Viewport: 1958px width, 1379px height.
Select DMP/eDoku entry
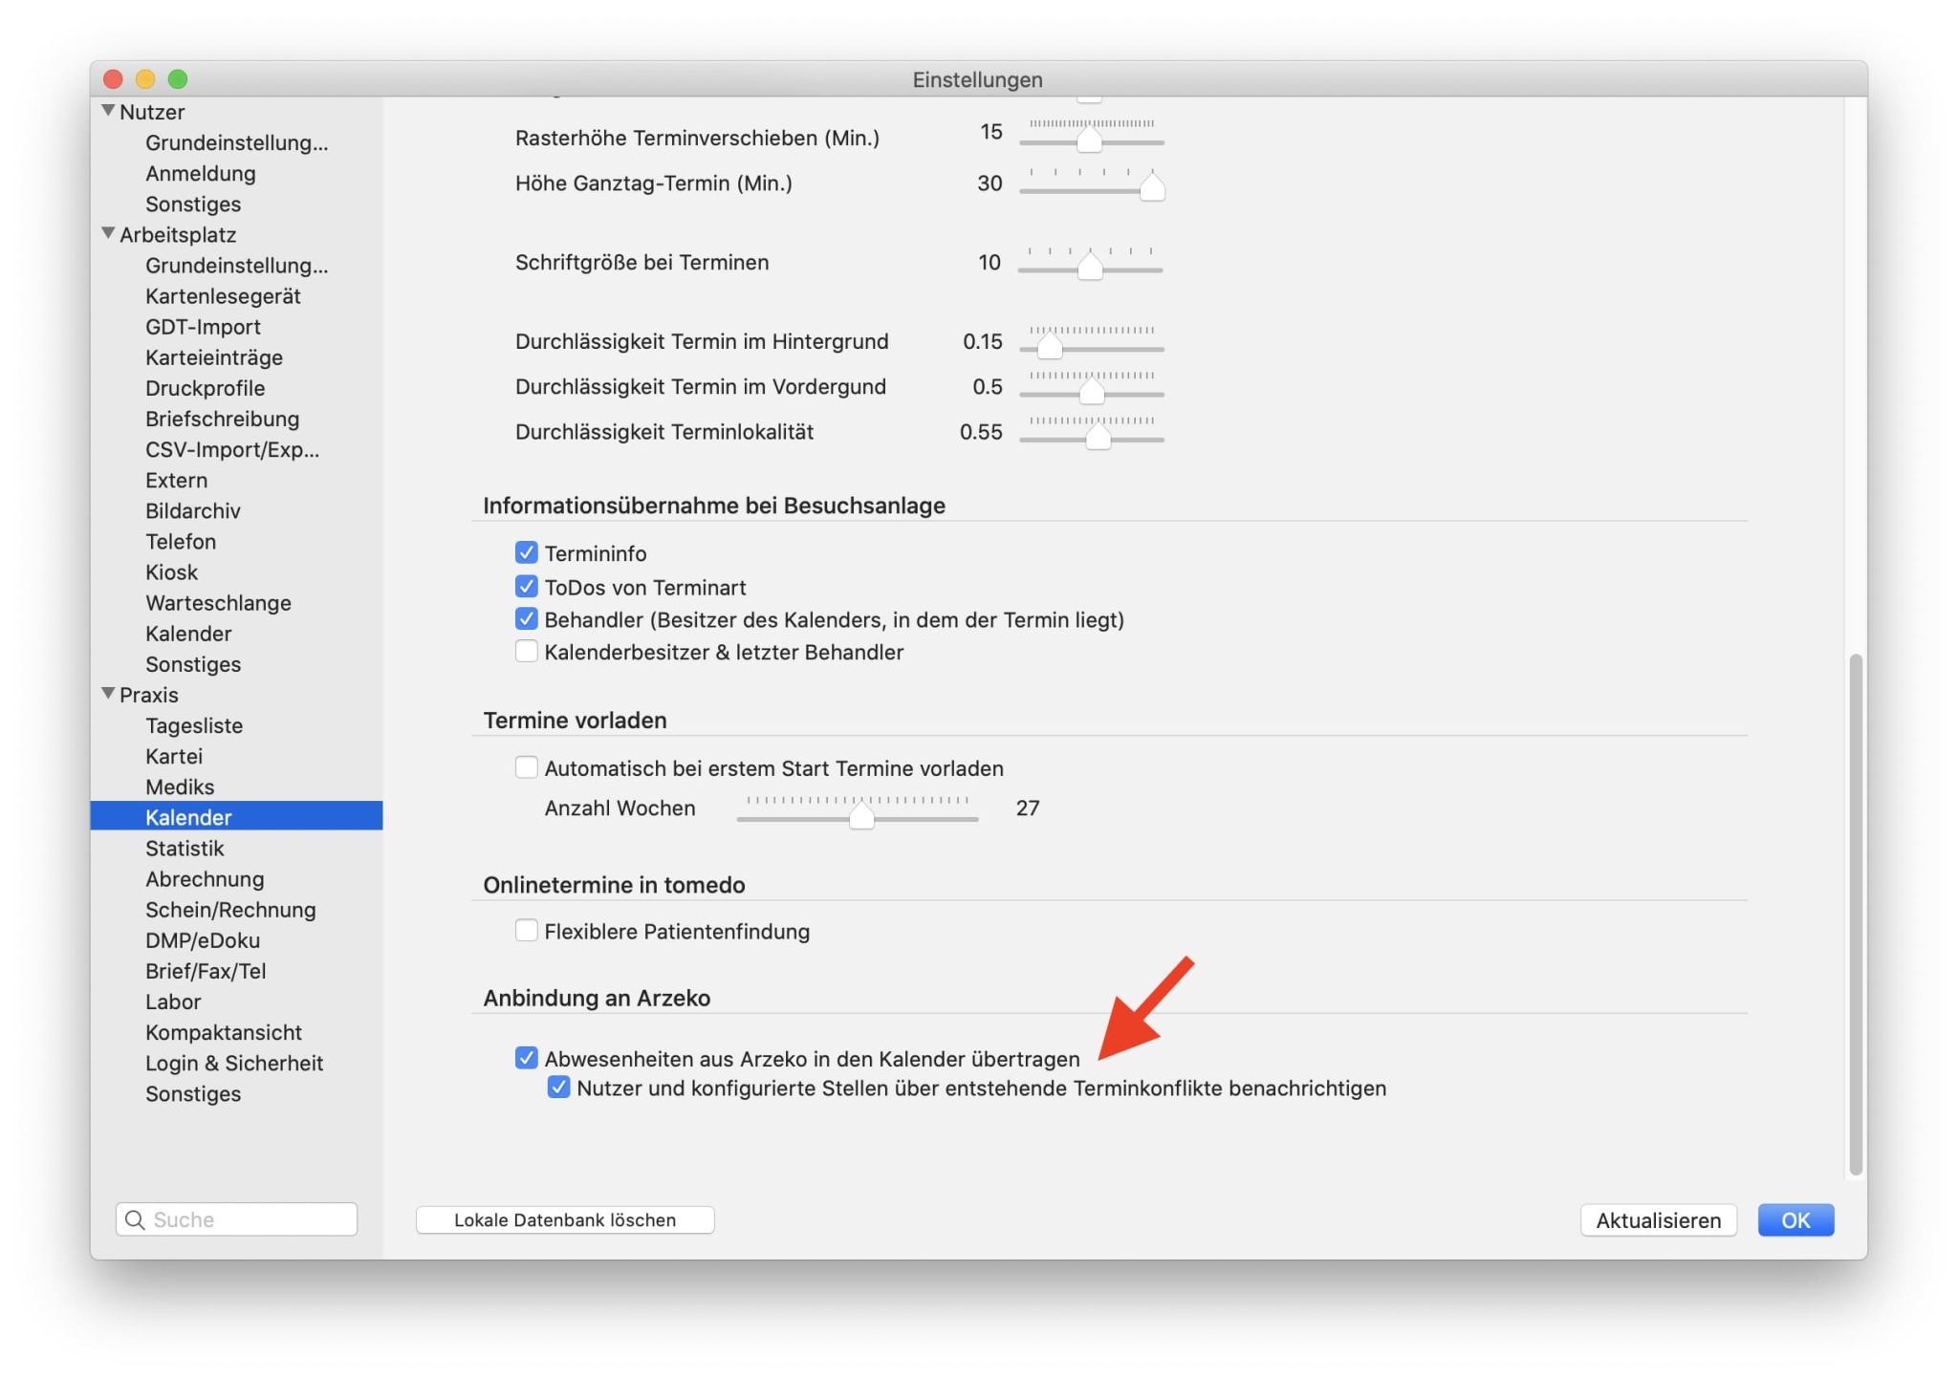(203, 939)
